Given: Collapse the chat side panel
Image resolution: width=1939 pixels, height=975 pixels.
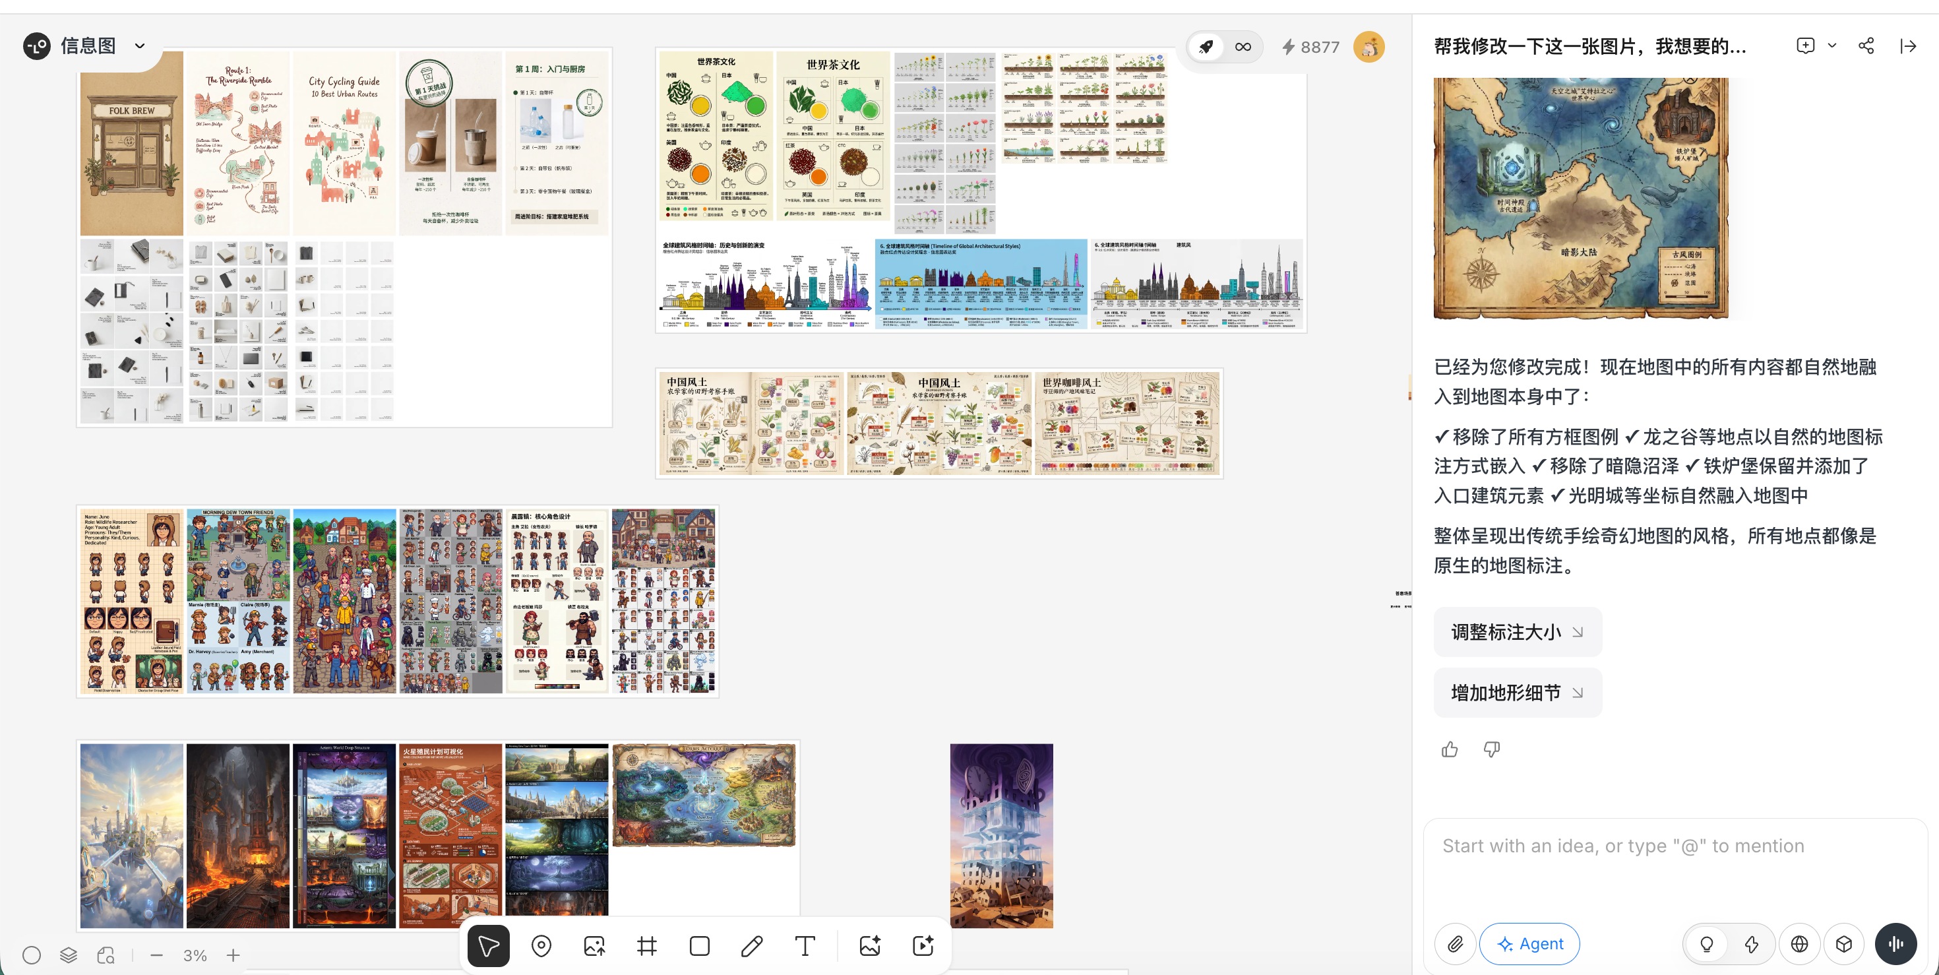Looking at the screenshot, I should [1908, 46].
